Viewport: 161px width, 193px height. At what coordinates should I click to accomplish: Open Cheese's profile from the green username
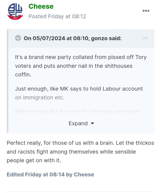41,6
